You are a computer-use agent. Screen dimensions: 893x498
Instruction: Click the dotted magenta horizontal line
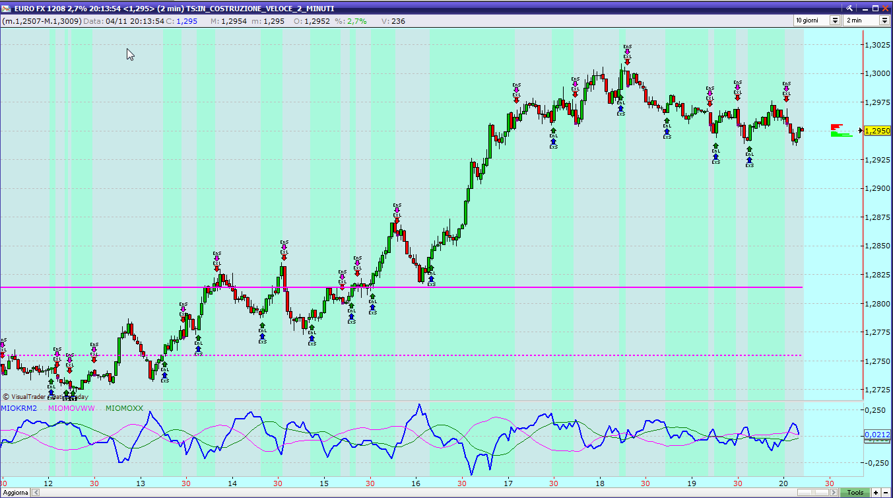[401, 355]
